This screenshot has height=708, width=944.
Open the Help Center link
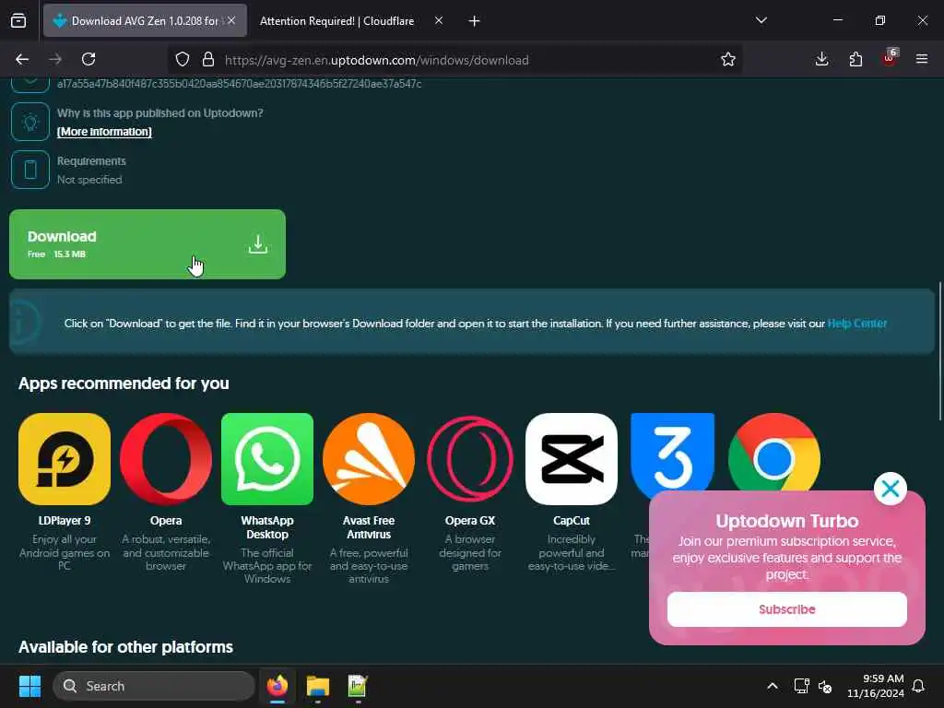point(856,324)
